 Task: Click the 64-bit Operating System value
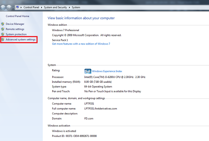[x=98, y=87]
